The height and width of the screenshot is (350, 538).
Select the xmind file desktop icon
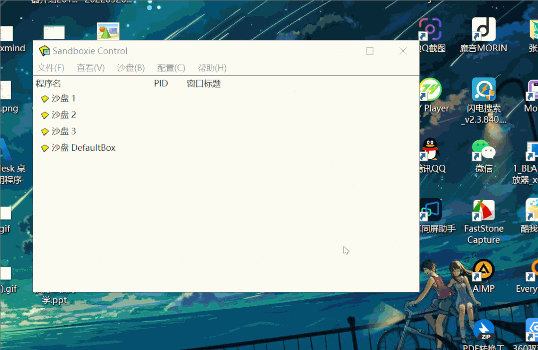(x=12, y=40)
